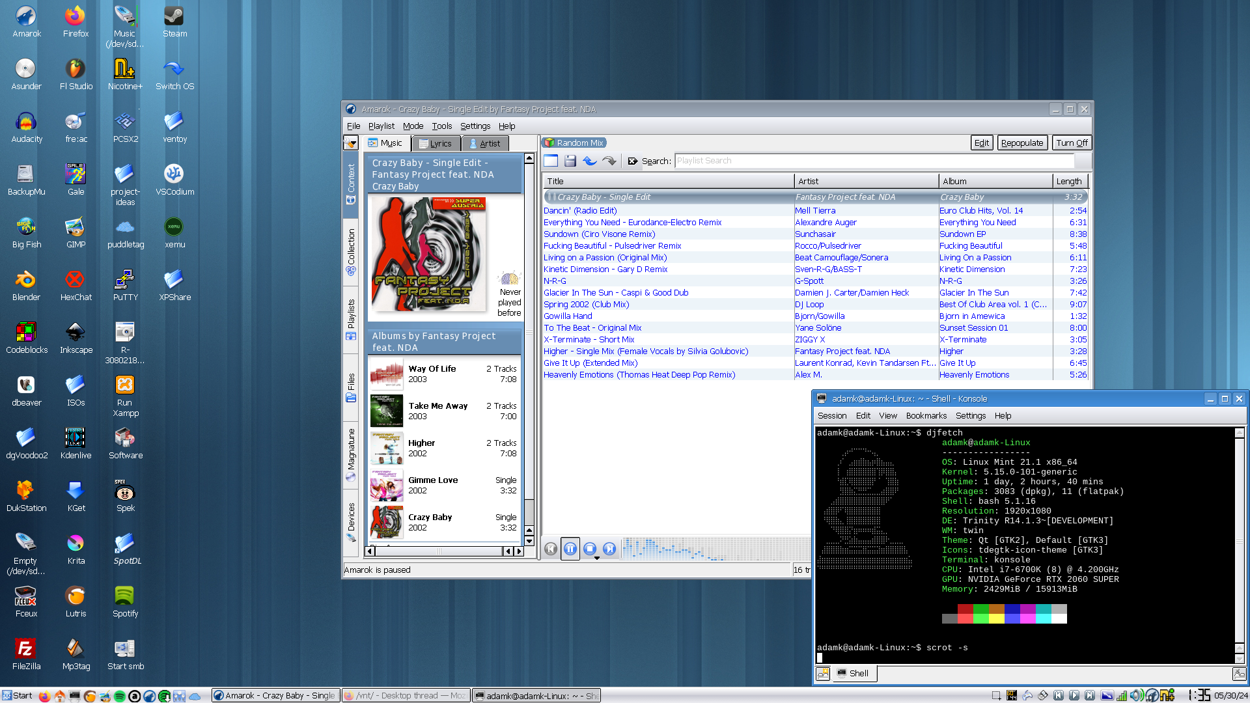This screenshot has width=1250, height=703.
Task: Click the save playlist floppy icon
Action: (570, 161)
